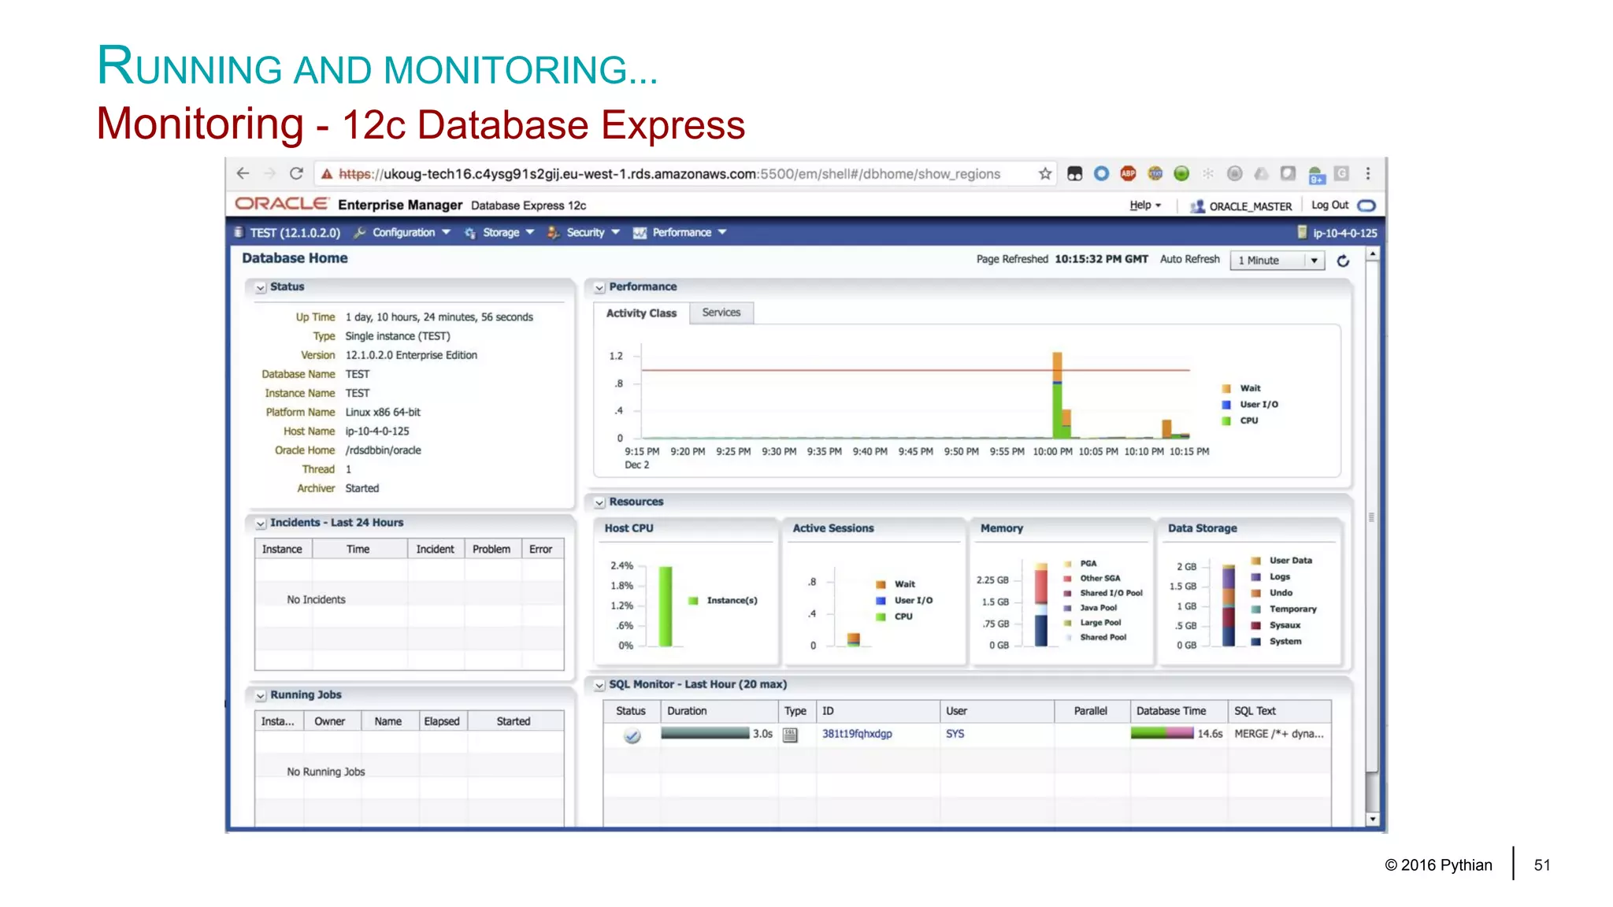Click the Memory stacked bar
This screenshot has height=907, width=1613.
[1041, 605]
